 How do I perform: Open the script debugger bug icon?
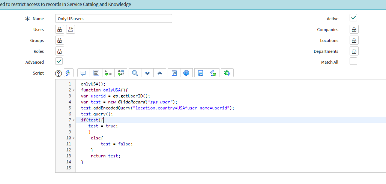pyautogui.click(x=227, y=73)
